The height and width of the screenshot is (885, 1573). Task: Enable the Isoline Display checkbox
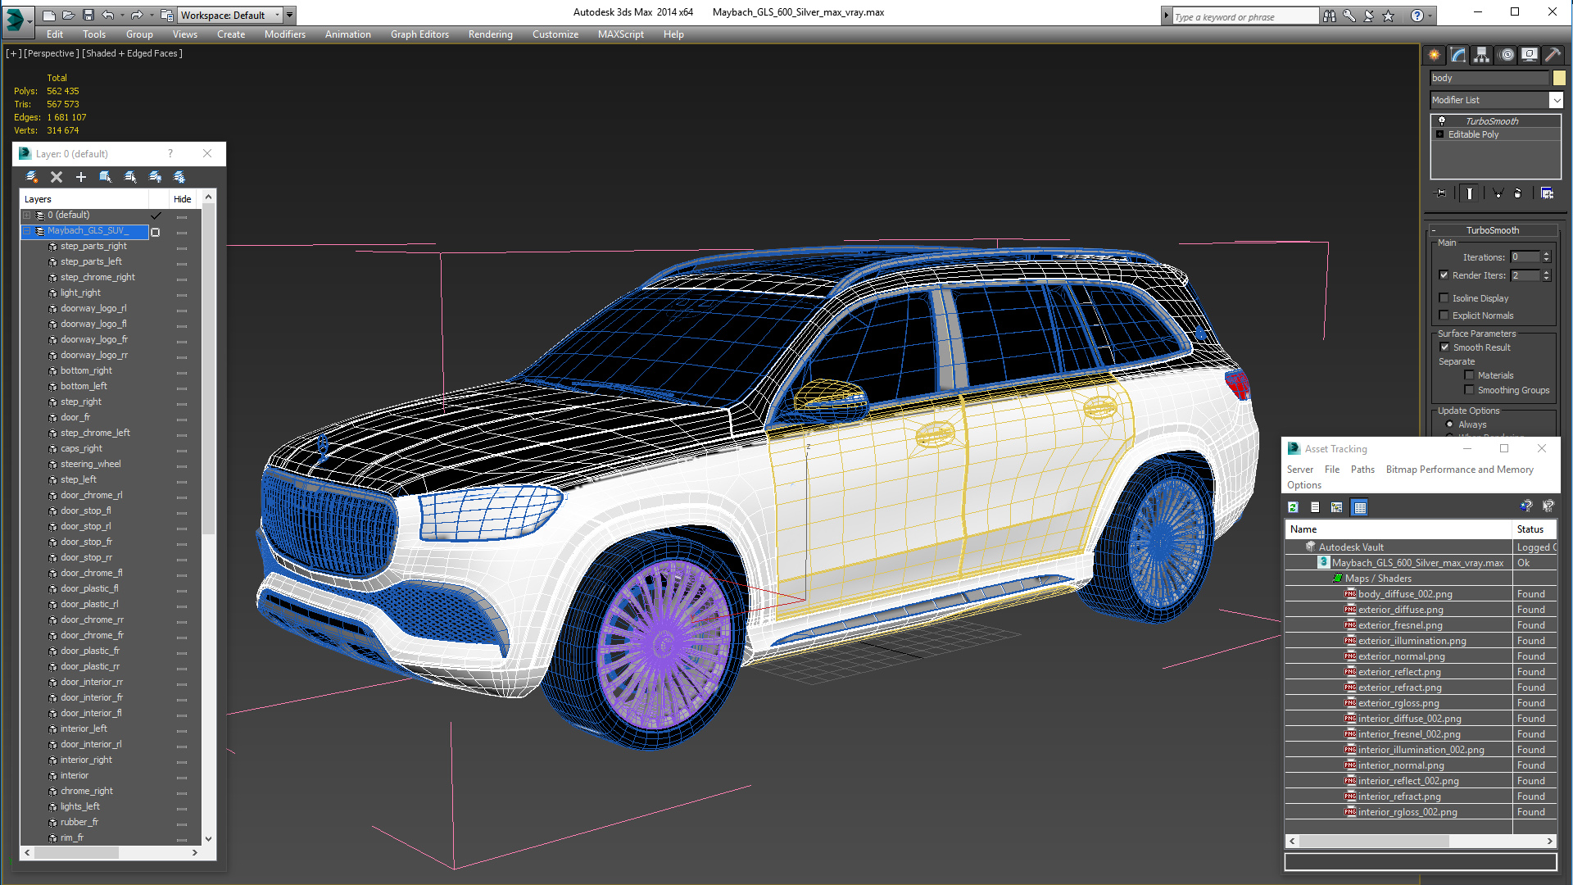[x=1444, y=298]
